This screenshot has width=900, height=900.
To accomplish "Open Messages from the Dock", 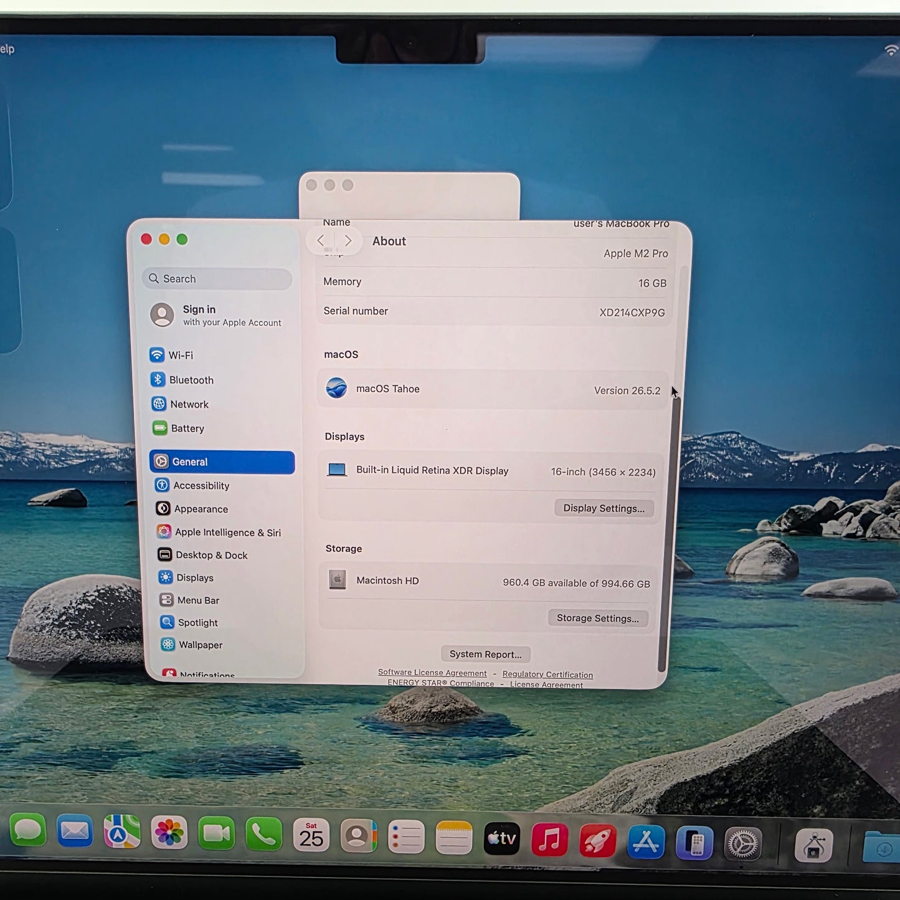I will 28,831.
